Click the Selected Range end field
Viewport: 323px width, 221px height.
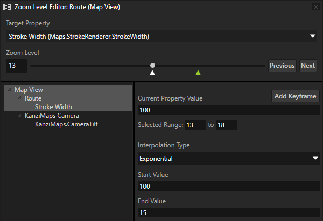(x=226, y=125)
